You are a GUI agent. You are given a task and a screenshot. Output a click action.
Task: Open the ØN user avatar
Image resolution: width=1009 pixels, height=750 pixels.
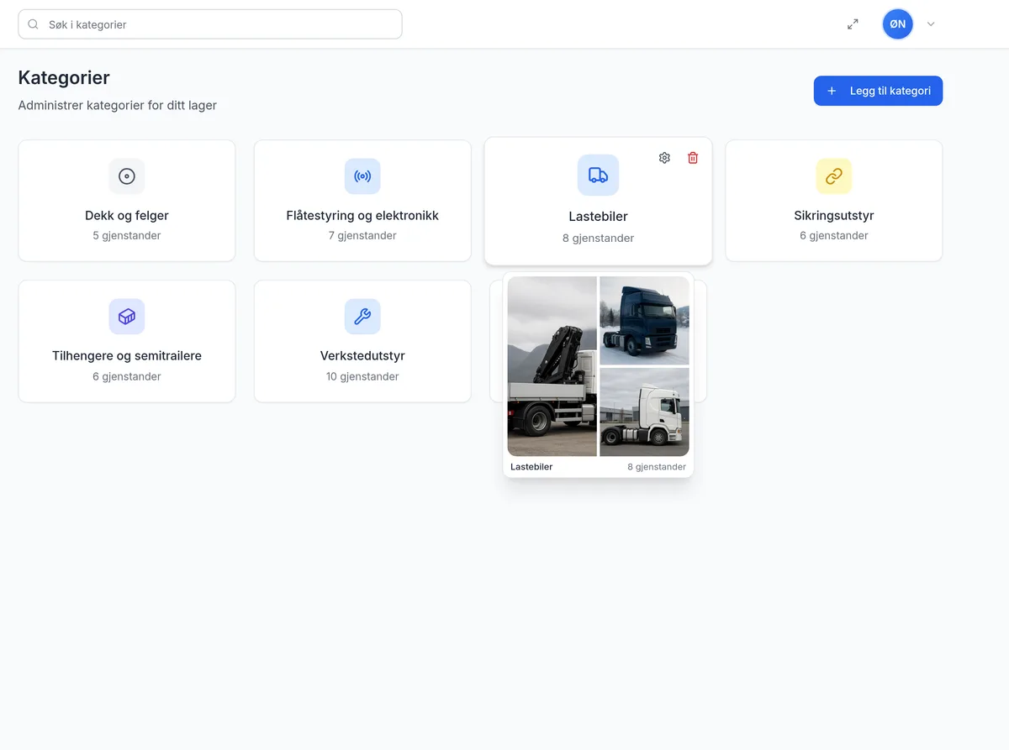898,24
